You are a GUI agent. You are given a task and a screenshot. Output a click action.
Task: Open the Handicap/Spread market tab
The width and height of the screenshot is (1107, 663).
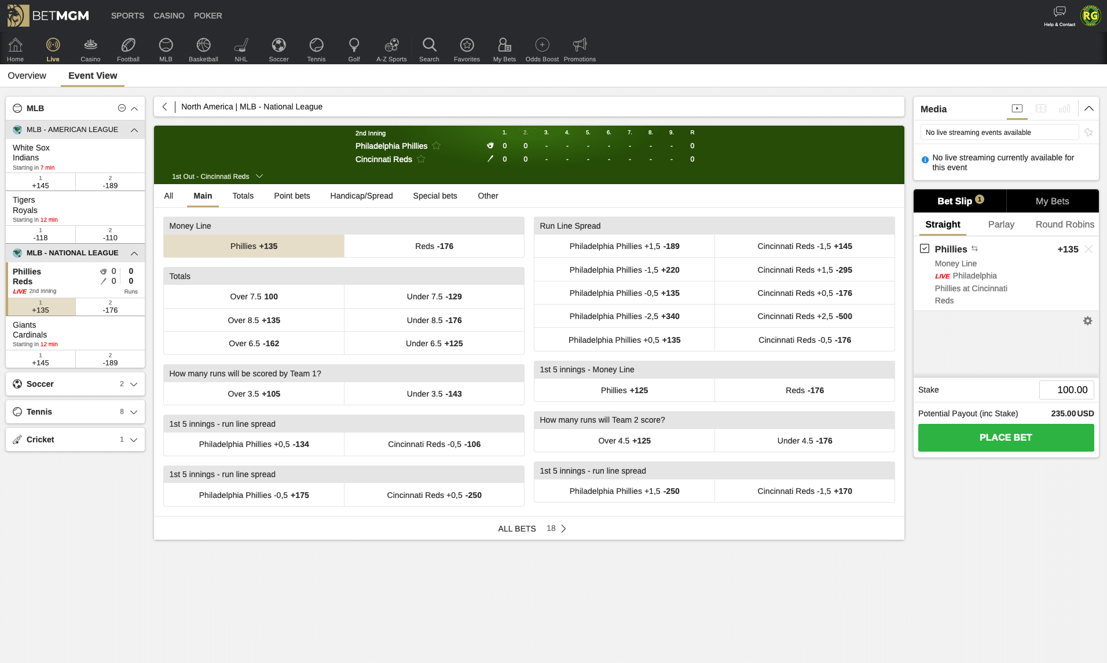point(361,196)
